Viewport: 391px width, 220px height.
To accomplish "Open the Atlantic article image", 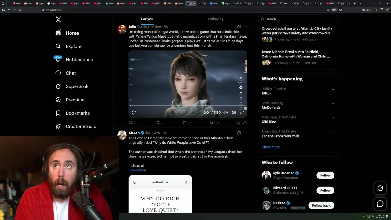I will tap(160, 194).
